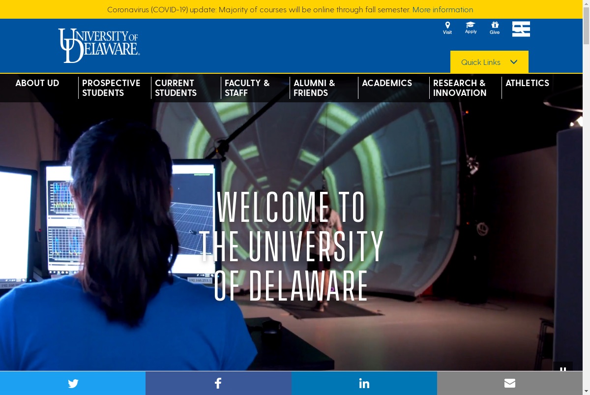Open the Research & Innovation menu
The width and height of the screenshot is (590, 395).
[x=460, y=88]
